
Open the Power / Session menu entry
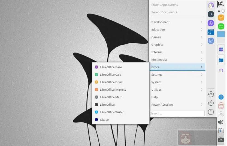pyautogui.click(x=177, y=105)
